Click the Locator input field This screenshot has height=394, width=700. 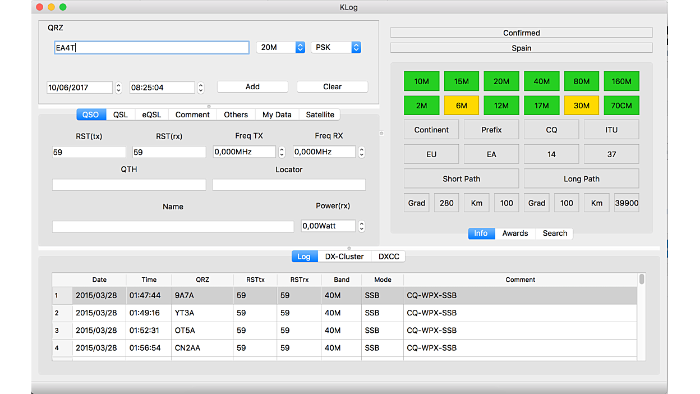289,185
